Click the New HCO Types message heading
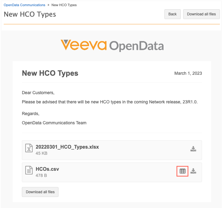This screenshot has height=208, width=222. tap(50, 73)
